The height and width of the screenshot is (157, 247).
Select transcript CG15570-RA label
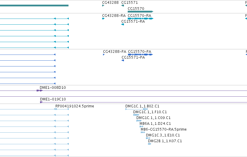click(139, 16)
